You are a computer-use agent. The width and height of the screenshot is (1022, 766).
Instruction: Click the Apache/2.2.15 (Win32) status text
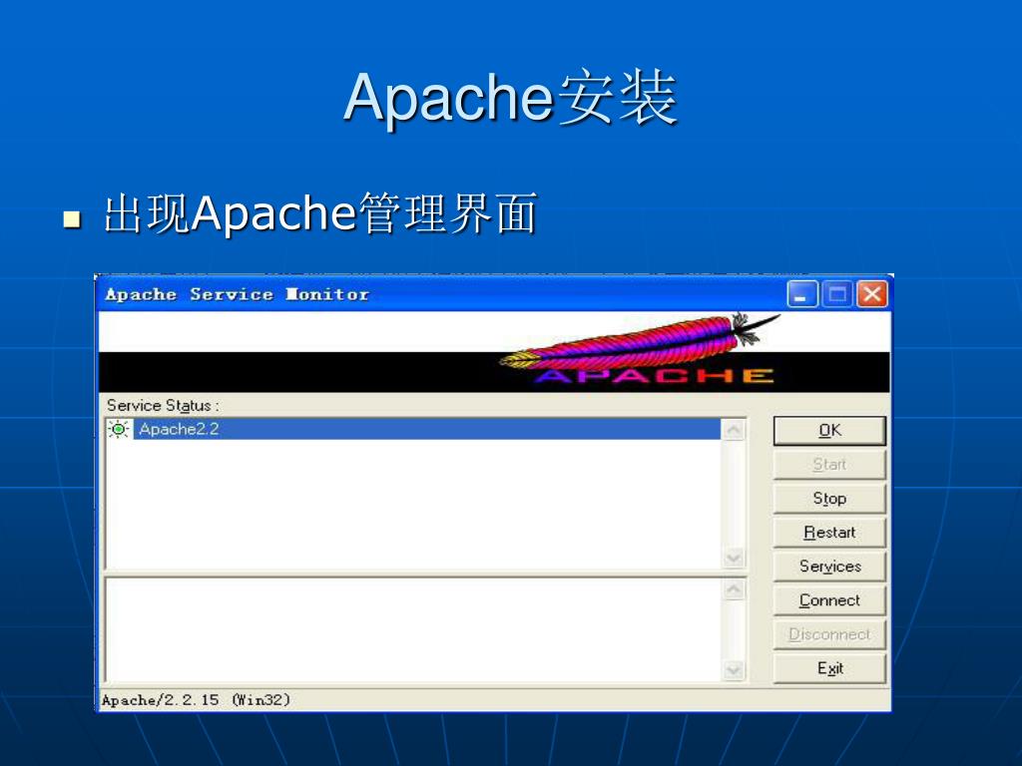click(196, 700)
